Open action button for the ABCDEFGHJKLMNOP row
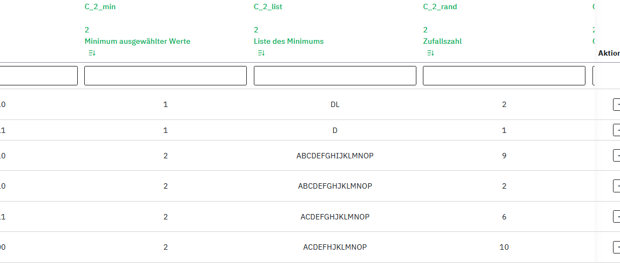620x267 pixels. [x=617, y=186]
